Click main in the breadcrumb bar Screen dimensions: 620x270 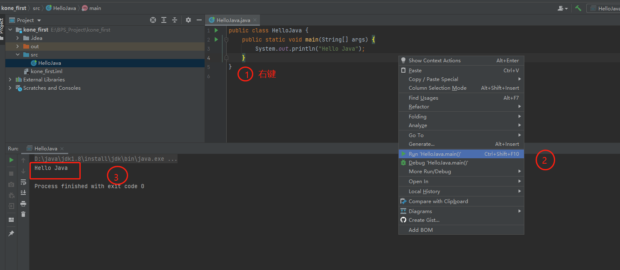[x=91, y=8]
